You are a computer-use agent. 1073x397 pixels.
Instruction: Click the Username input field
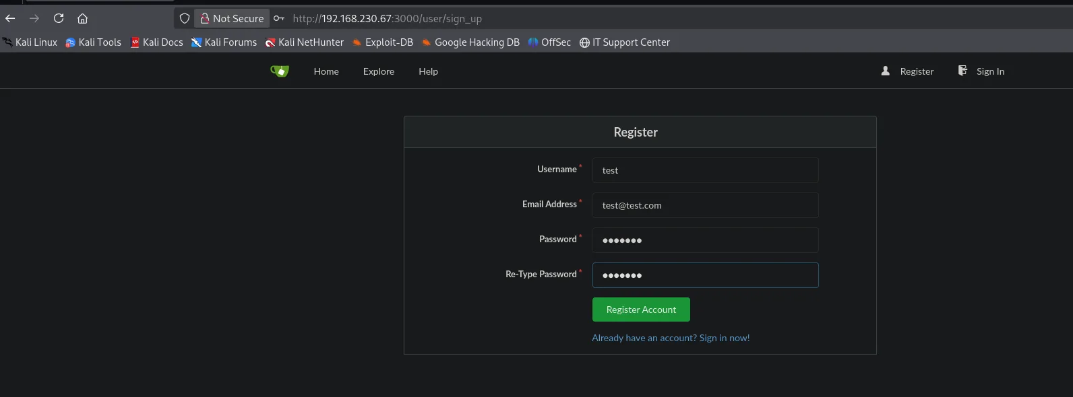coord(705,170)
